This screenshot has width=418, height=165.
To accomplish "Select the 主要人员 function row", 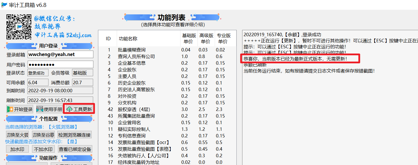I will (167, 76).
